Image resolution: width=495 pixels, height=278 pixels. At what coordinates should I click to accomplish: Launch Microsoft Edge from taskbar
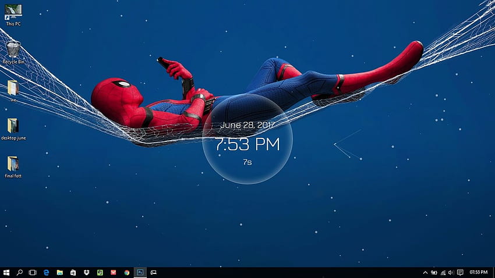coord(46,273)
